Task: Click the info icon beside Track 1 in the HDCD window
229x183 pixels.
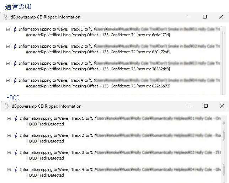Action: 16,118
